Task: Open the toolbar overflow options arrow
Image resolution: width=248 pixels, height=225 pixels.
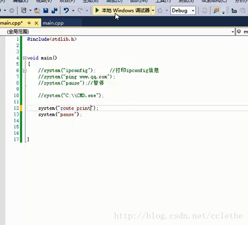Action: (x=223, y=13)
